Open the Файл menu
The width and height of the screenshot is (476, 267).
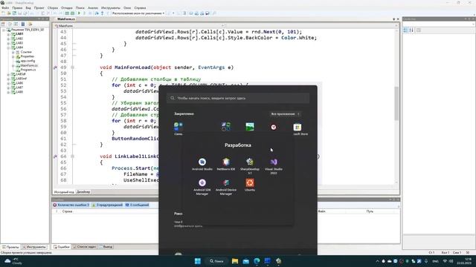click(x=5, y=8)
